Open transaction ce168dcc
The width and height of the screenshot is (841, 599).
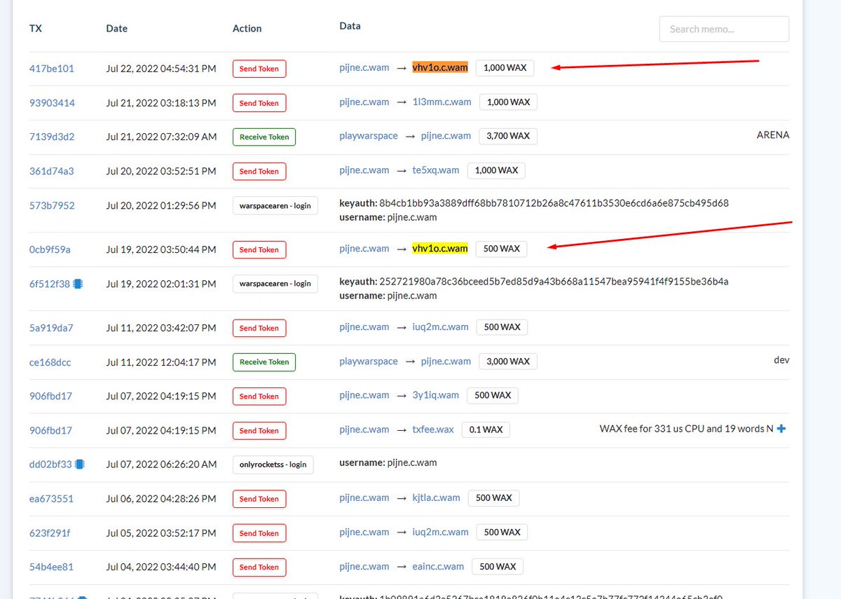point(50,362)
